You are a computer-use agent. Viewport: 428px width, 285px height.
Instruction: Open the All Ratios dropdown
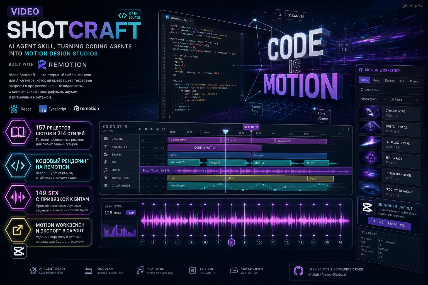coord(405,100)
